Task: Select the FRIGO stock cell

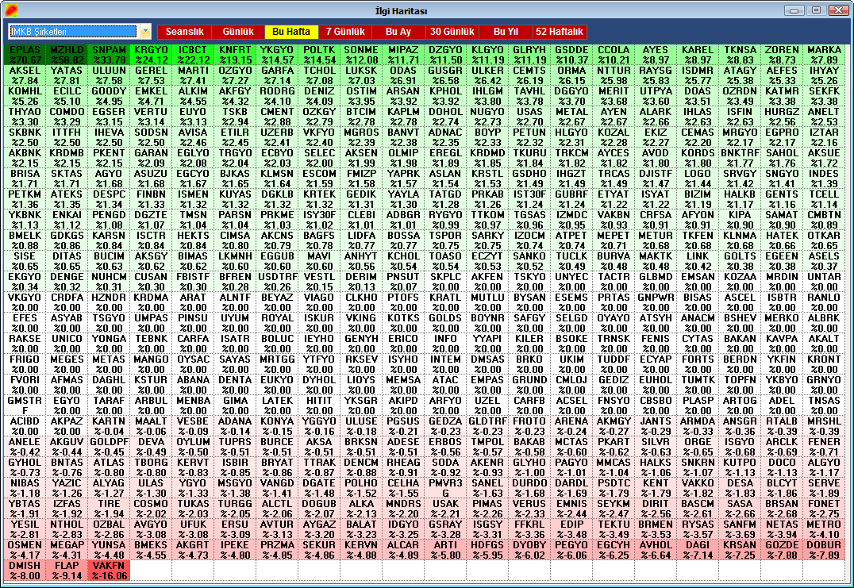Action: tap(25, 365)
